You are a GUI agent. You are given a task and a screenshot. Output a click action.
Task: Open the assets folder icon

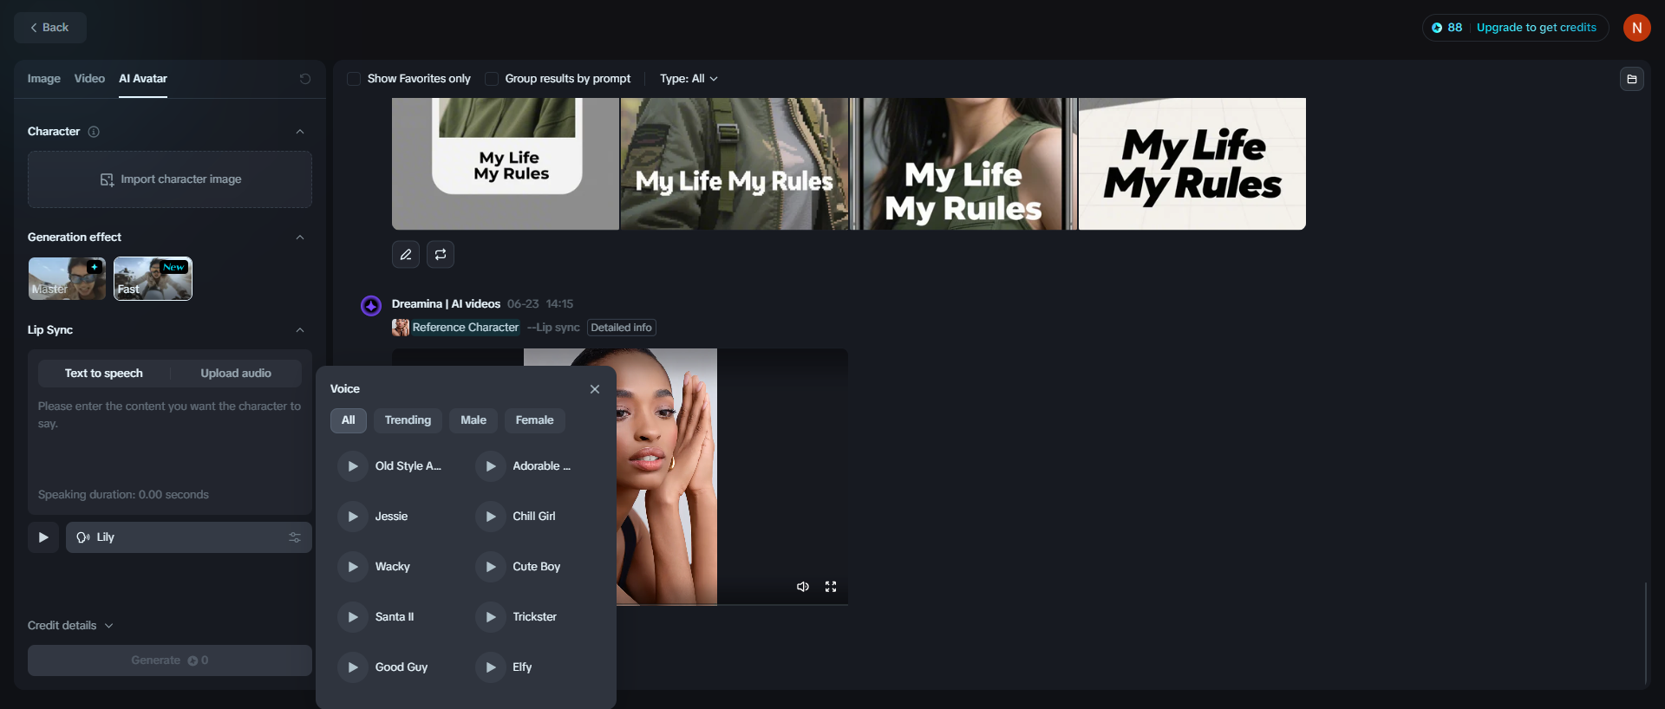pyautogui.click(x=1632, y=79)
